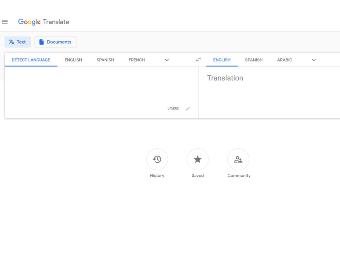Viewport: 340px width, 255px height.
Task: Choose English as source language
Action: click(x=73, y=60)
